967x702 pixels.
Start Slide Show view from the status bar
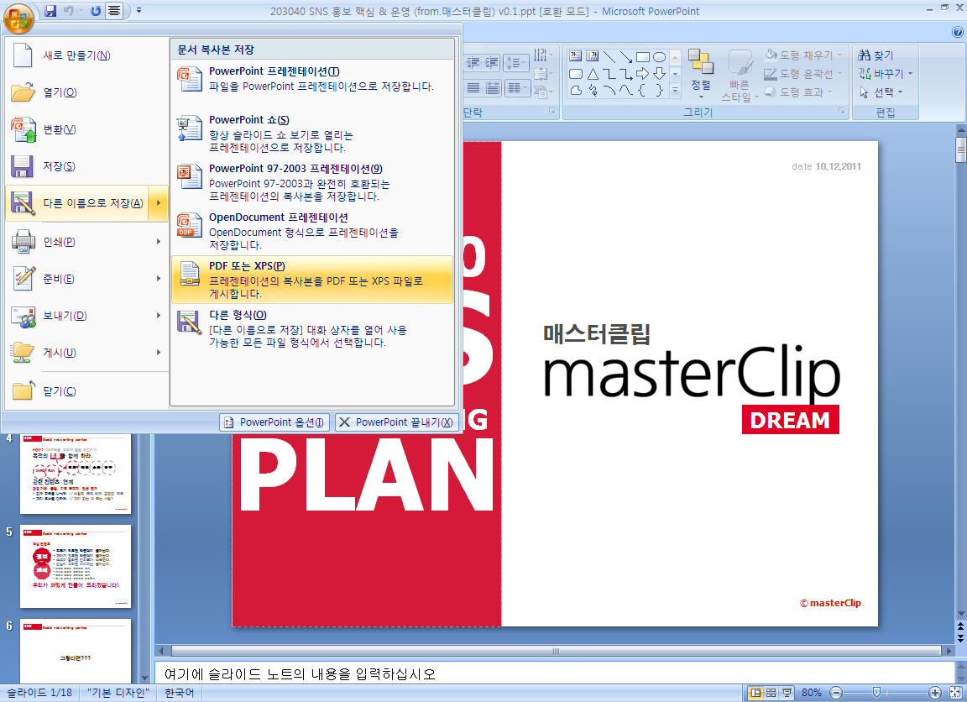[787, 693]
